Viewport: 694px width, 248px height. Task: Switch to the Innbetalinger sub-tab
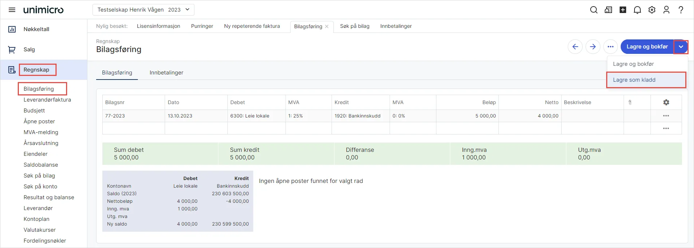tap(167, 73)
